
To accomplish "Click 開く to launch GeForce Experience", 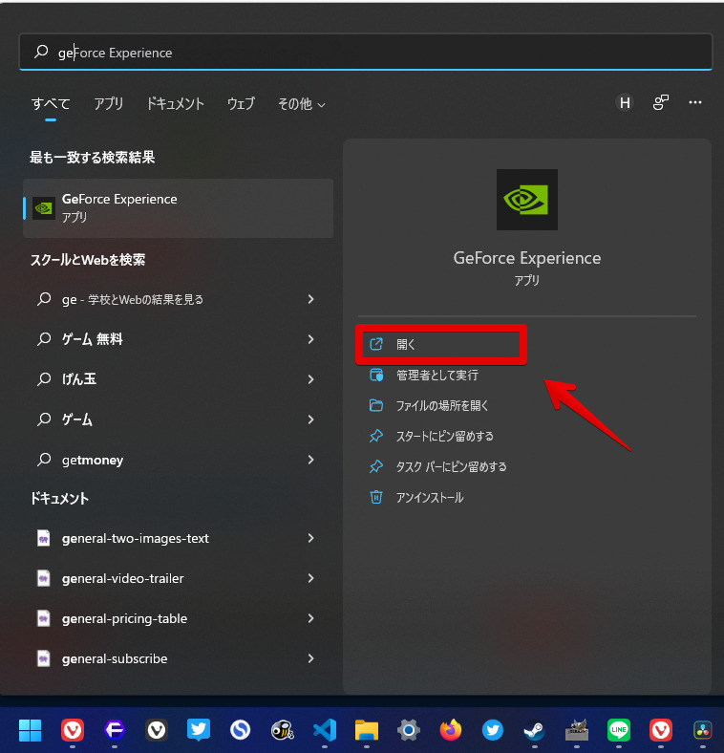I will tap(440, 344).
